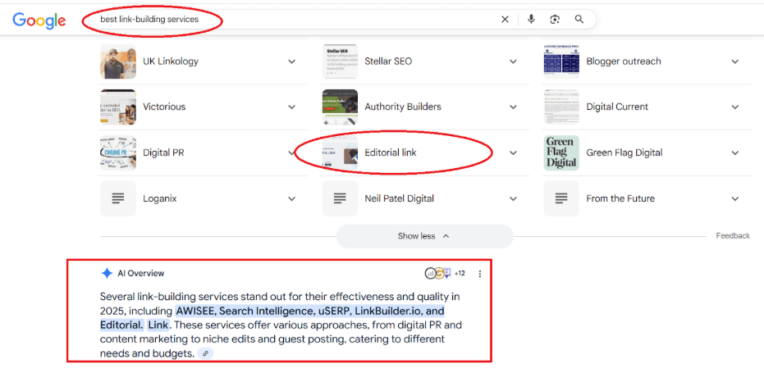Image resolution: width=764 pixels, height=373 pixels.
Task: Select the Neil Patel Digital label
Action: [x=399, y=198]
